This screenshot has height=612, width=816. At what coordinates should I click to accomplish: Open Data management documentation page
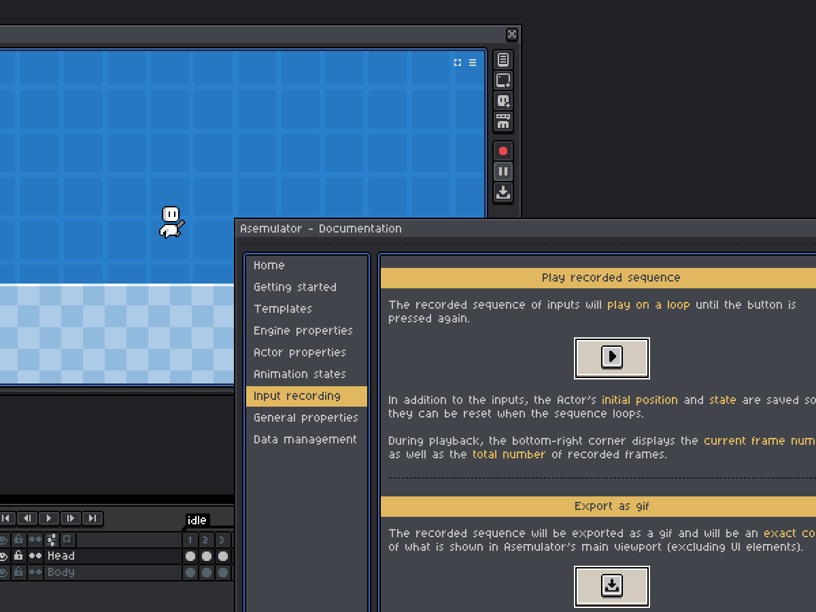click(307, 439)
